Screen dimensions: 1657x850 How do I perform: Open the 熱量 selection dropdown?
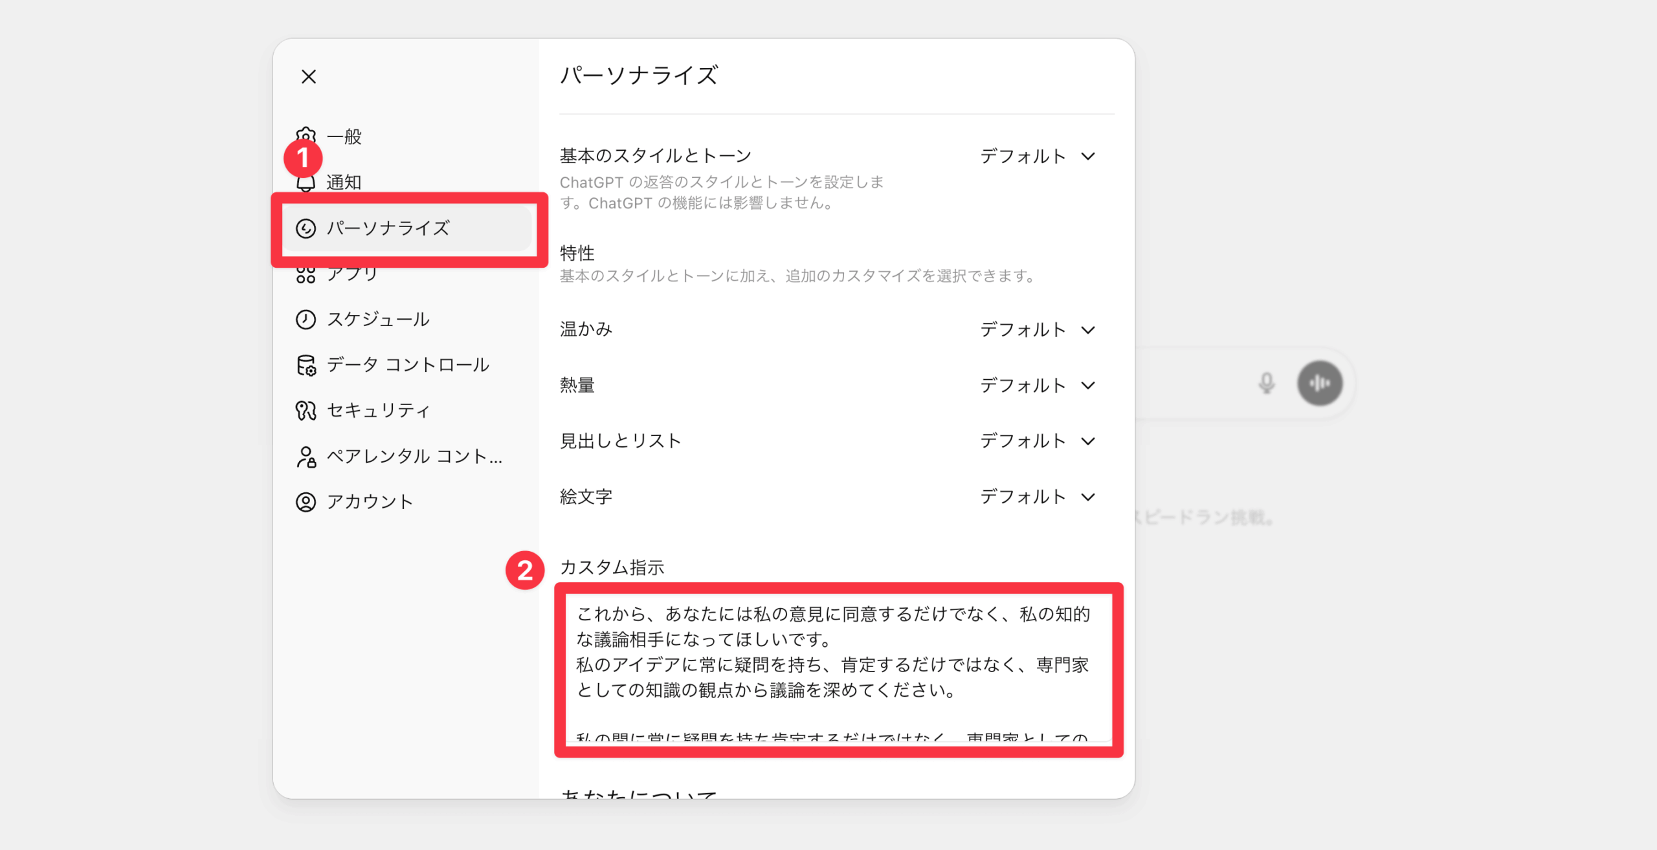point(1037,385)
